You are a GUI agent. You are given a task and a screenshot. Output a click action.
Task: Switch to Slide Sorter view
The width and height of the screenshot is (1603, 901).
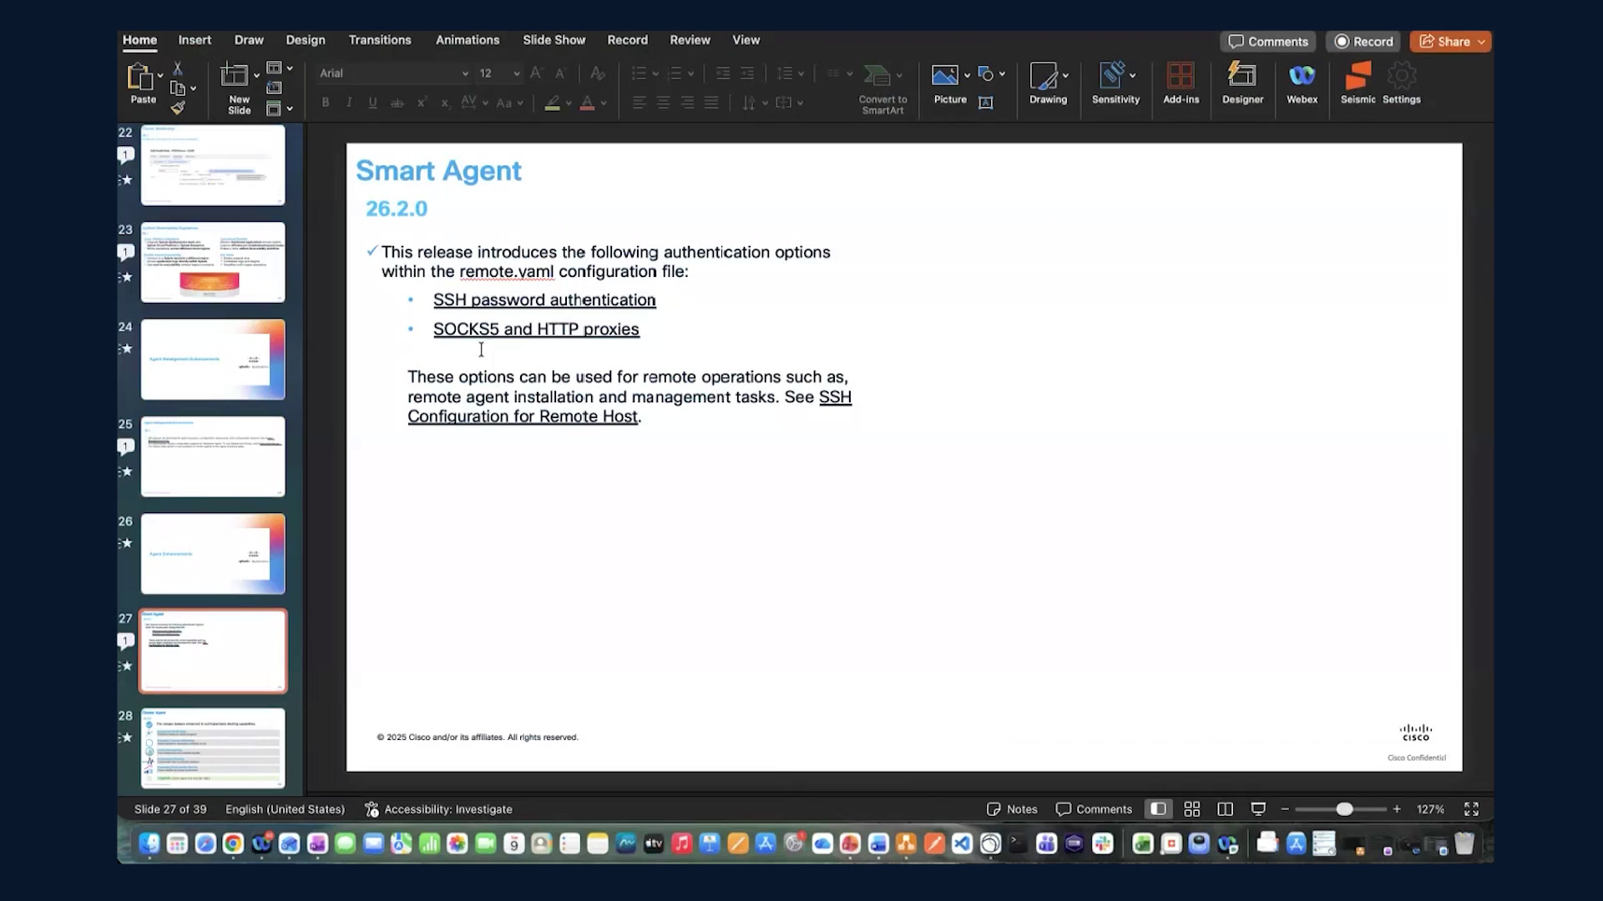1192,809
